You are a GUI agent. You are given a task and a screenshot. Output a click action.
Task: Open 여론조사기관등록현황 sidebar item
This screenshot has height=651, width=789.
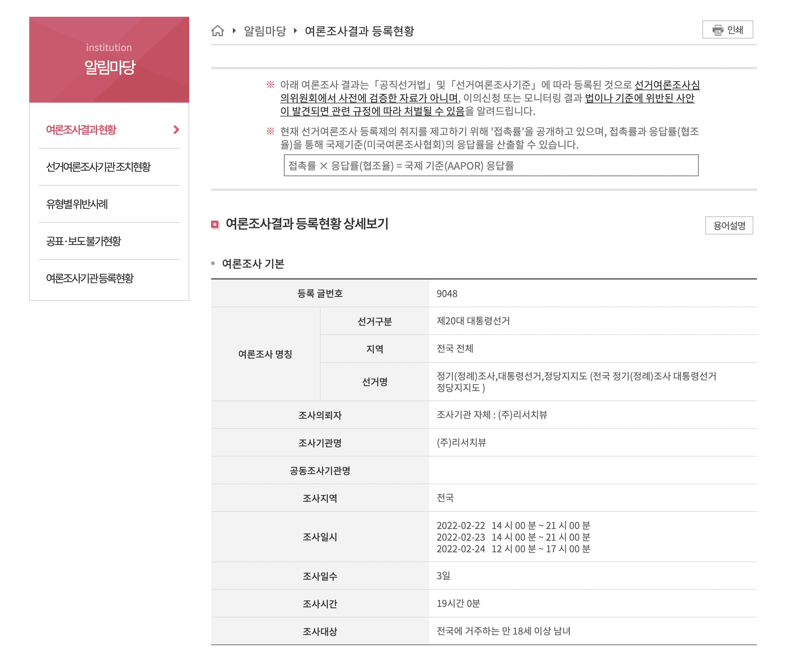(x=90, y=278)
